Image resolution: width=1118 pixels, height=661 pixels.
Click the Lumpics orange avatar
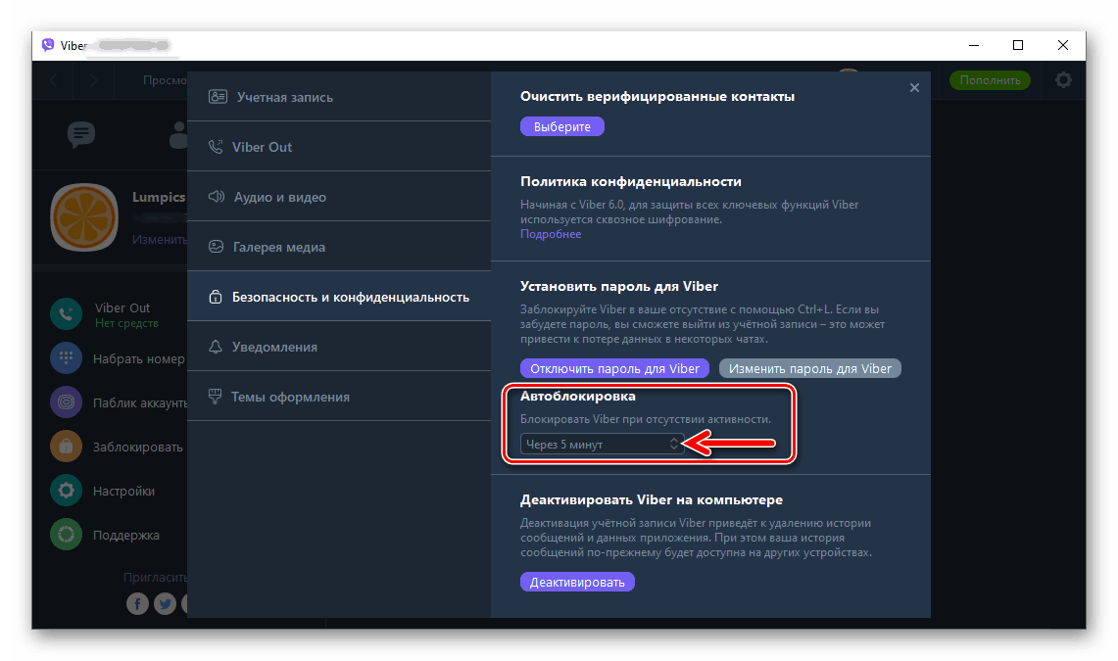83,217
